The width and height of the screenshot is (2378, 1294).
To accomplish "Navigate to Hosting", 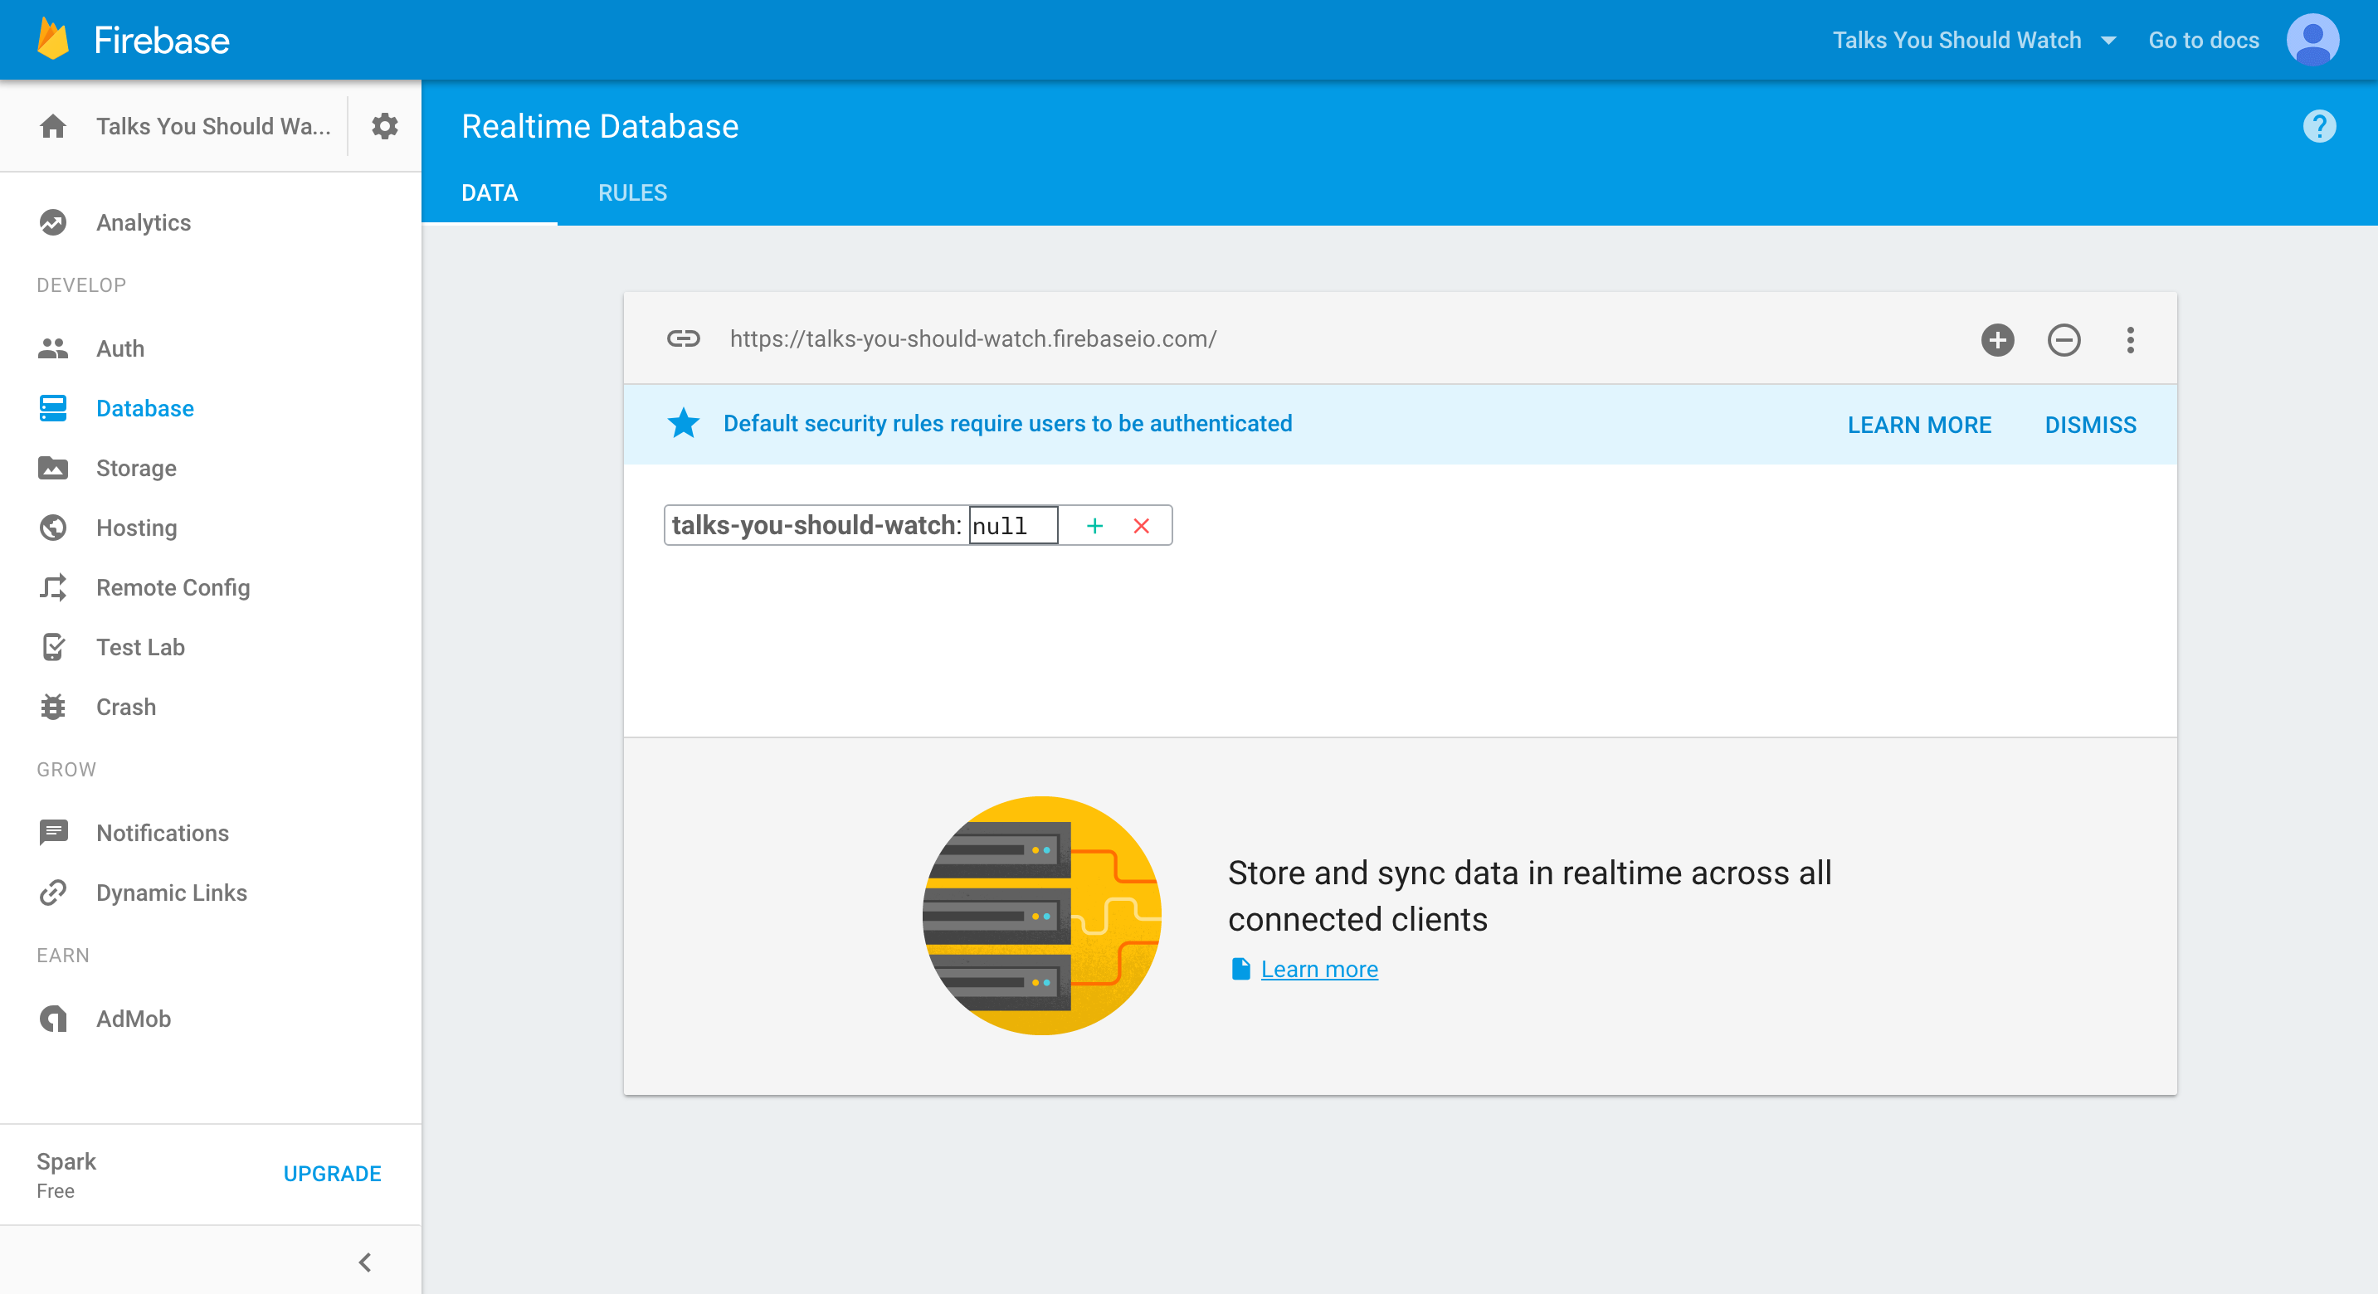I will click(x=136, y=527).
